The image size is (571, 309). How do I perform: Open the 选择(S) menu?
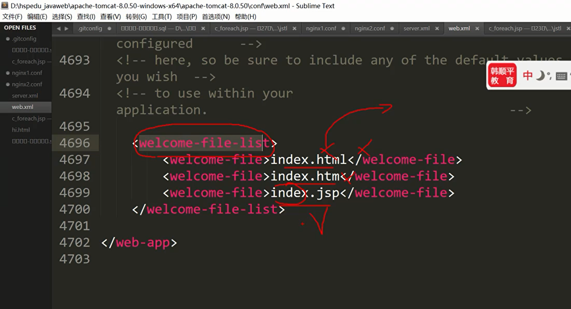point(62,17)
